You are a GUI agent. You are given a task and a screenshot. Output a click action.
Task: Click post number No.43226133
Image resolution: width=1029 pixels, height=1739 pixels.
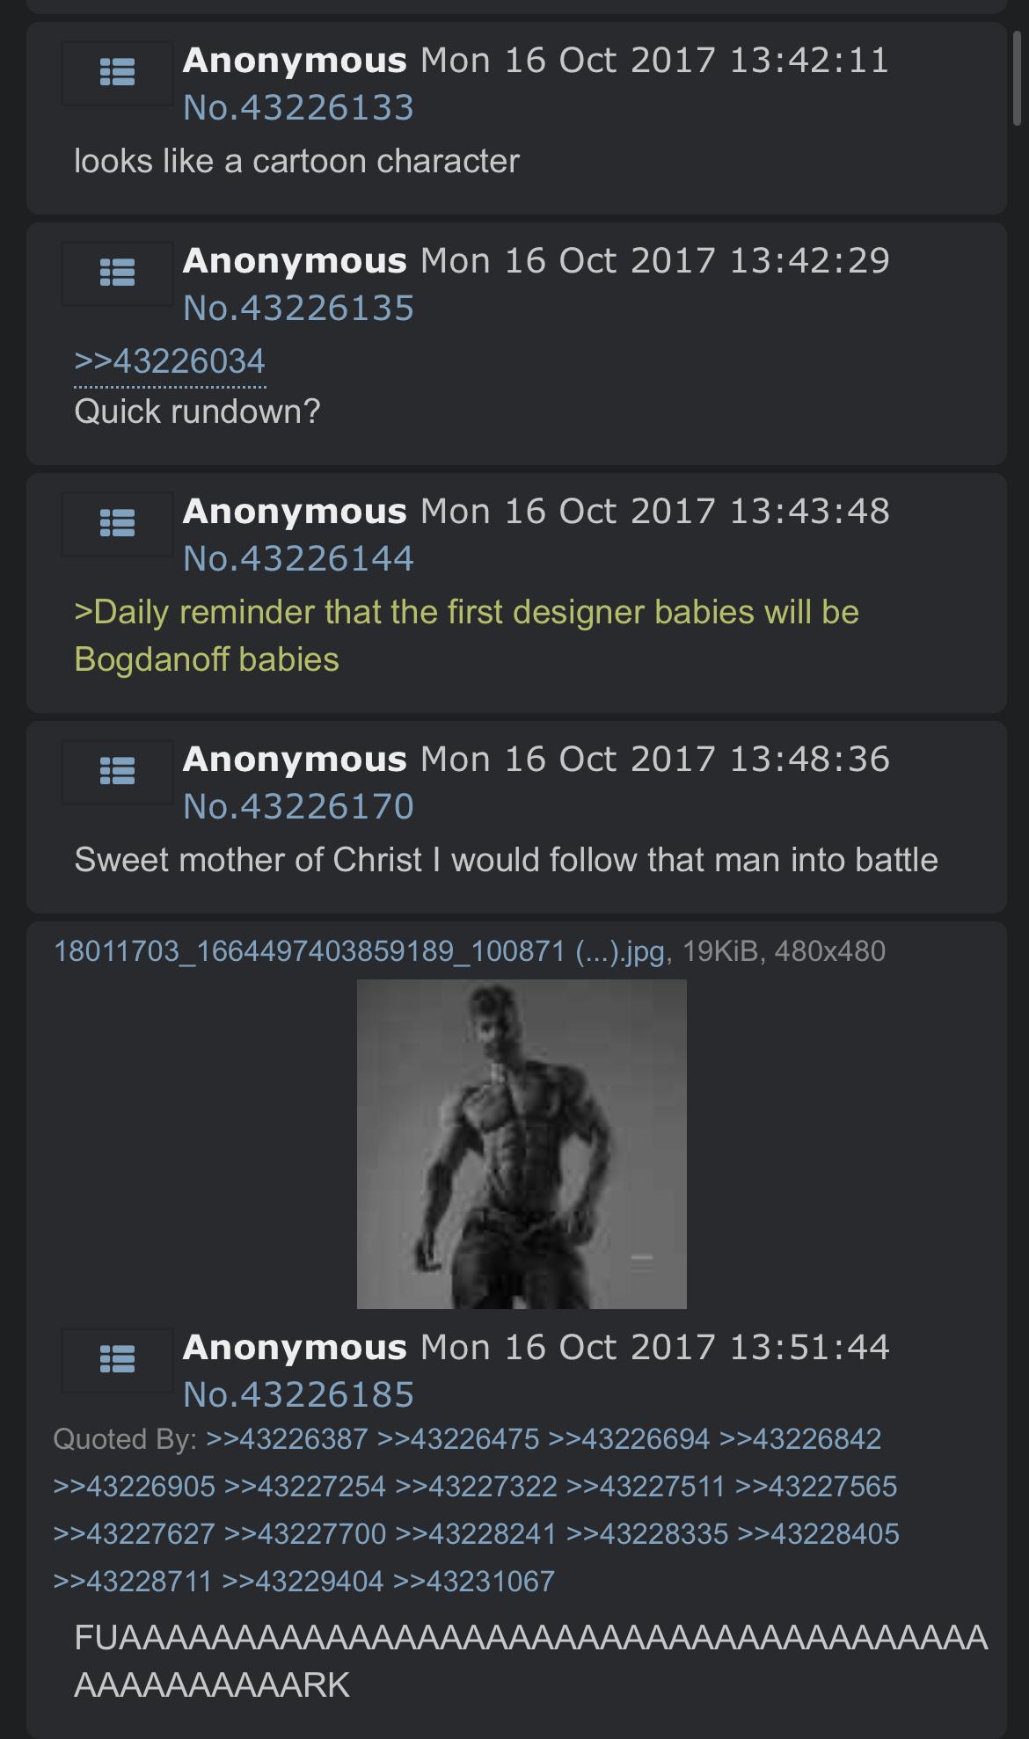tap(298, 107)
